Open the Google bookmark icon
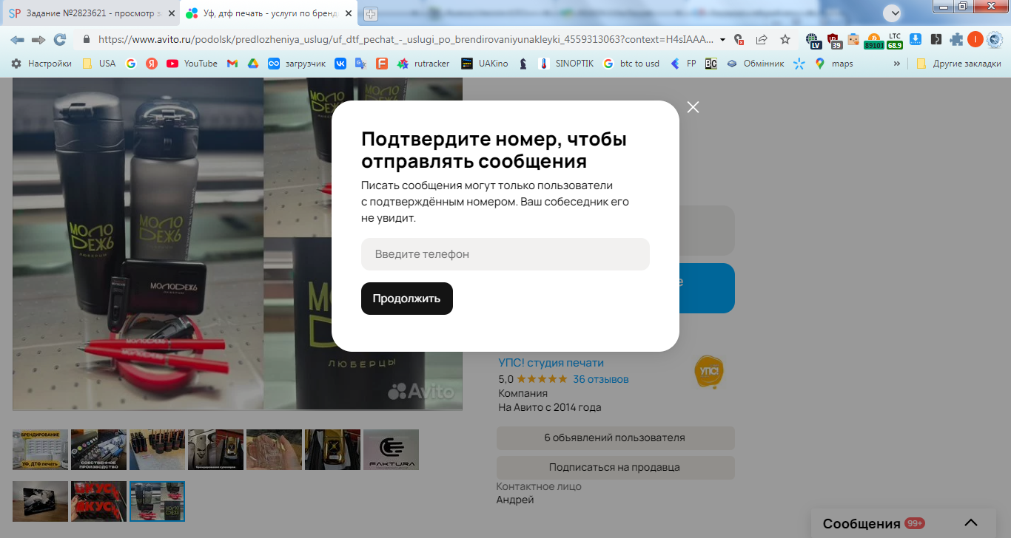The height and width of the screenshot is (538, 1011). [x=131, y=64]
